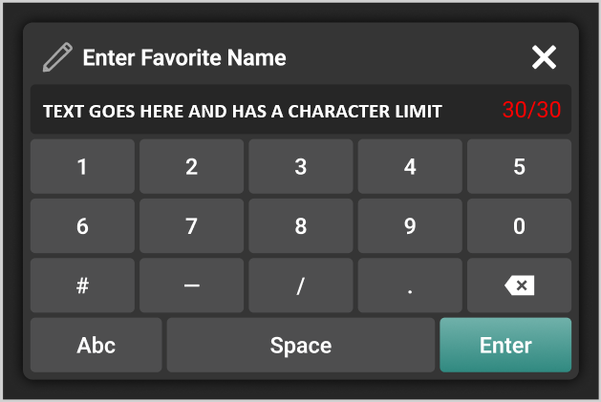Tap the number 8 key

[301, 226]
